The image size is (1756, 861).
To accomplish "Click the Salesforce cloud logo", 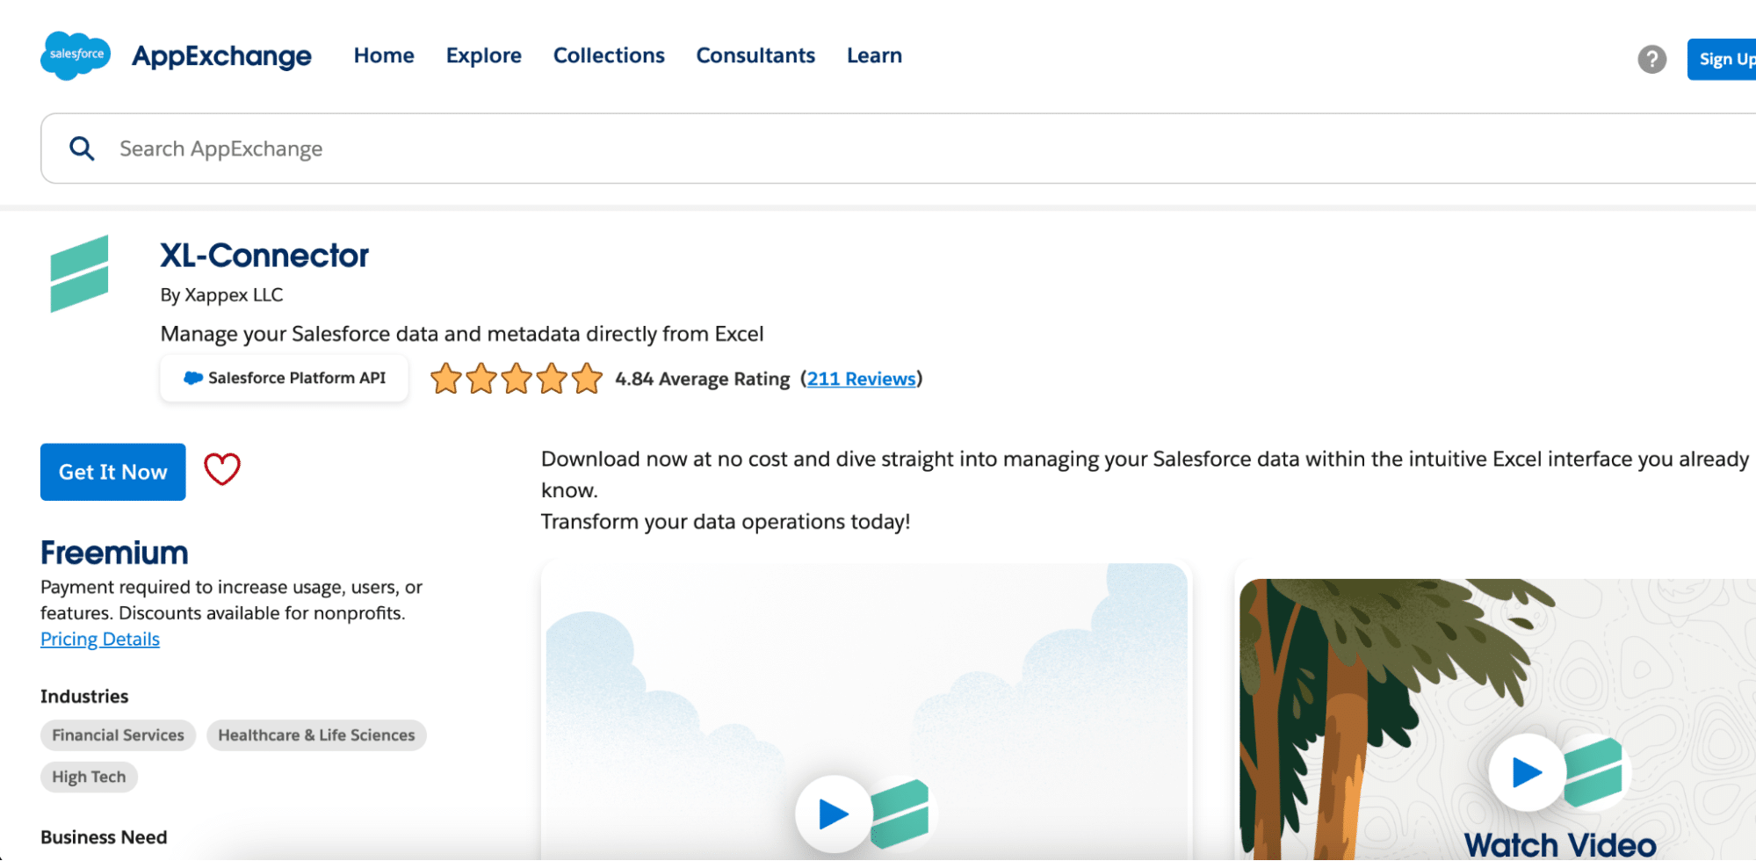I will coord(76,55).
